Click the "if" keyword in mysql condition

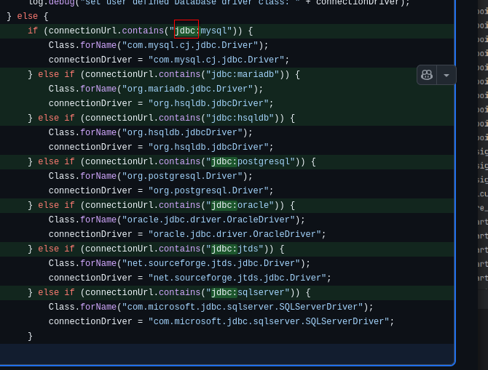point(33,31)
